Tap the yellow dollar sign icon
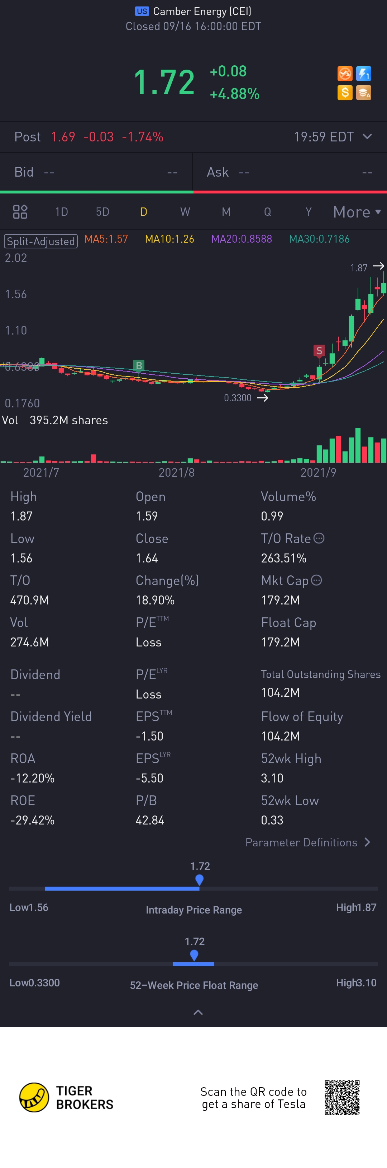The height and width of the screenshot is (1168, 387). click(344, 93)
